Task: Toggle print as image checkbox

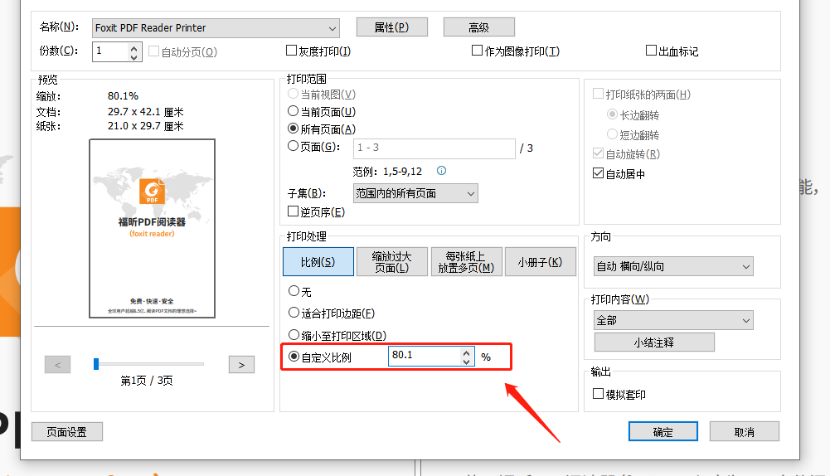Action: [478, 51]
